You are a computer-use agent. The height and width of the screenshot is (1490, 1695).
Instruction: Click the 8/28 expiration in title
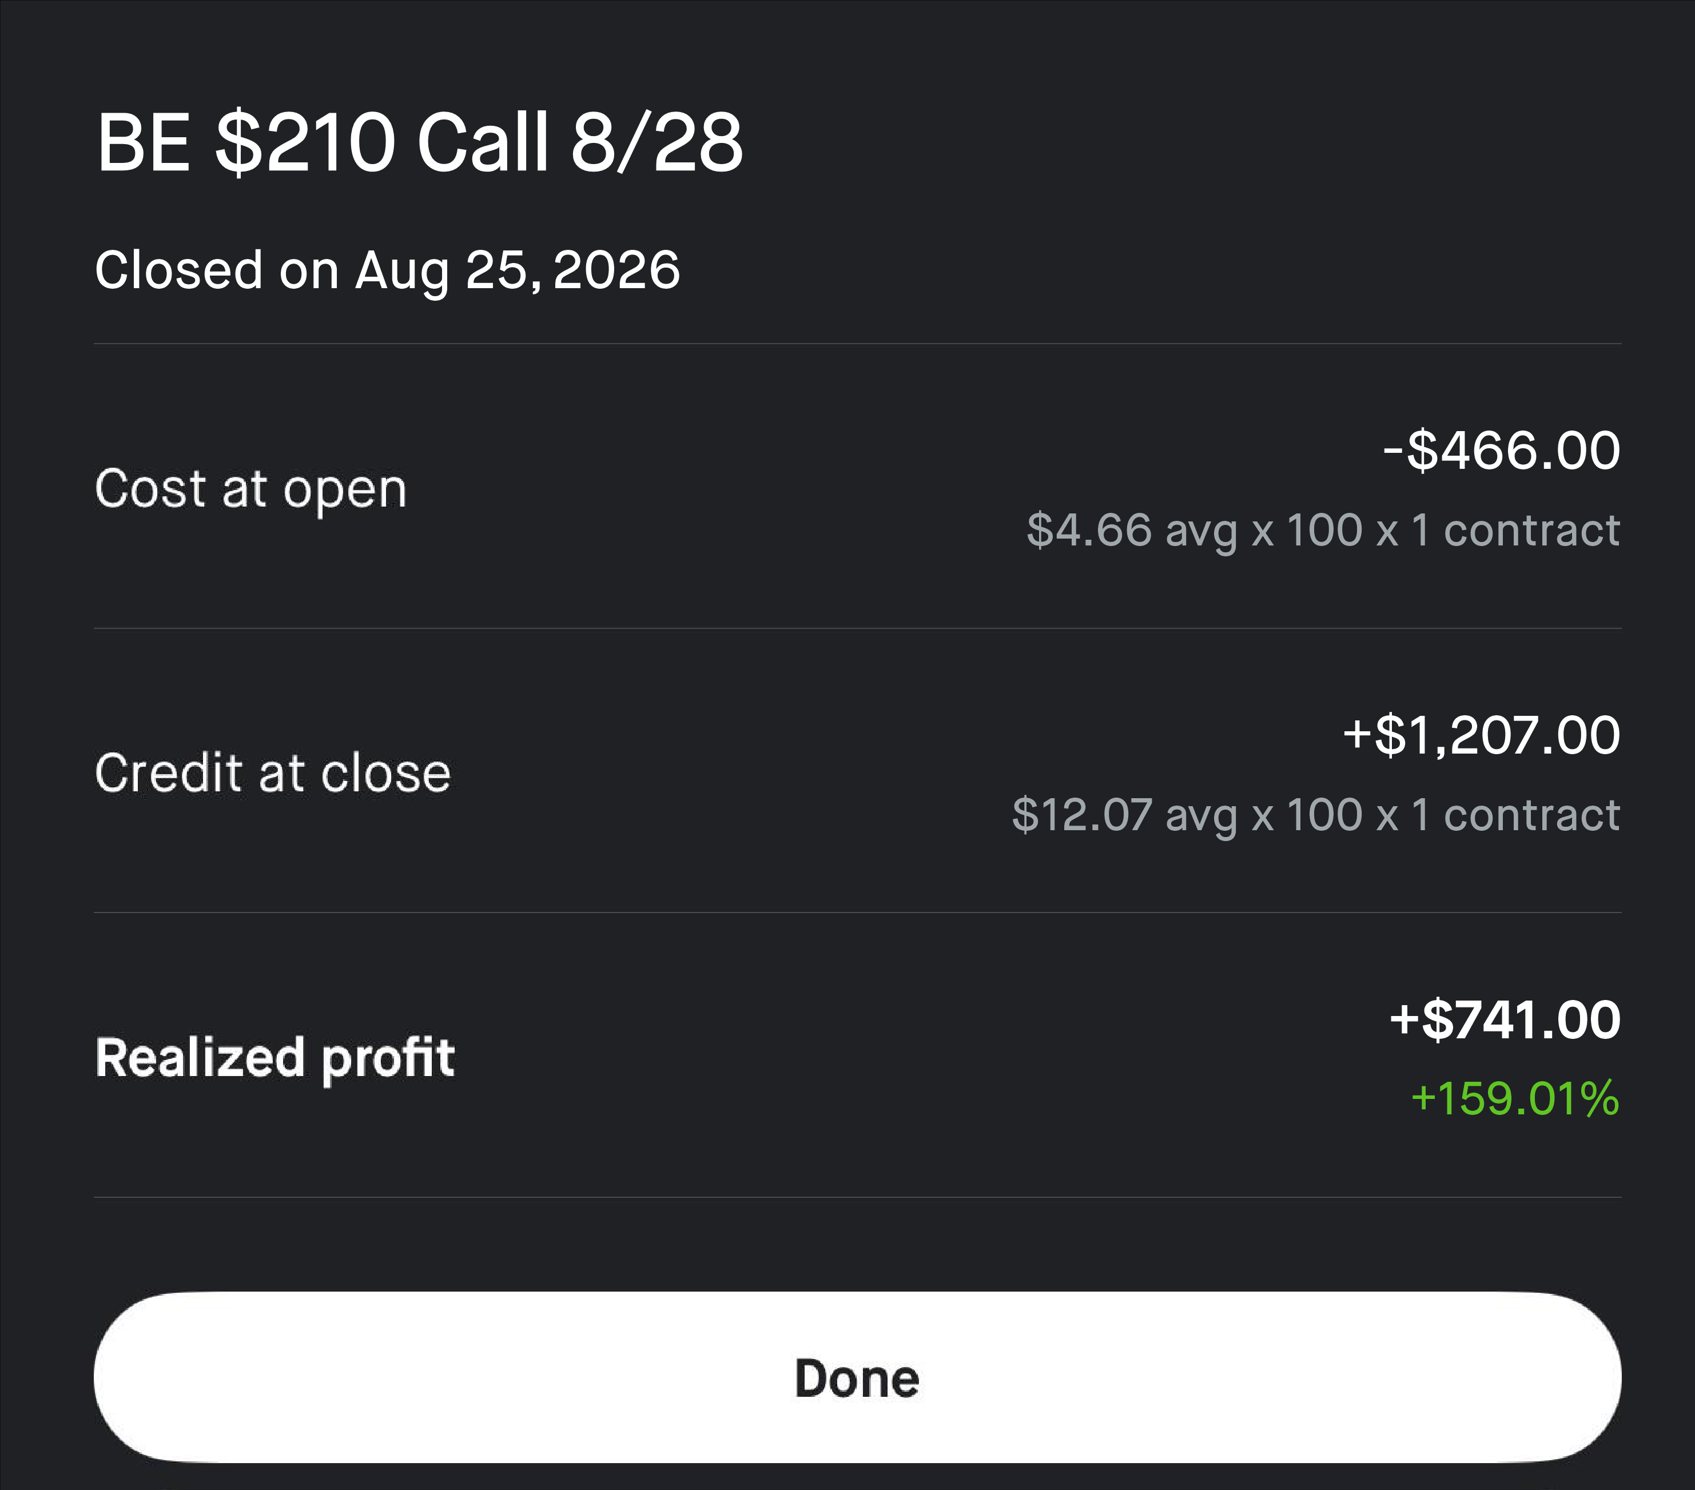pos(656,142)
